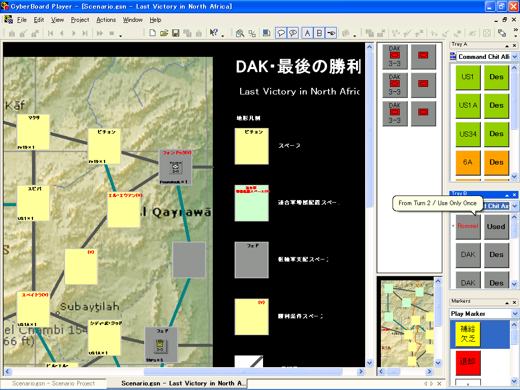Toggle the speech balloon tips button

point(281,33)
